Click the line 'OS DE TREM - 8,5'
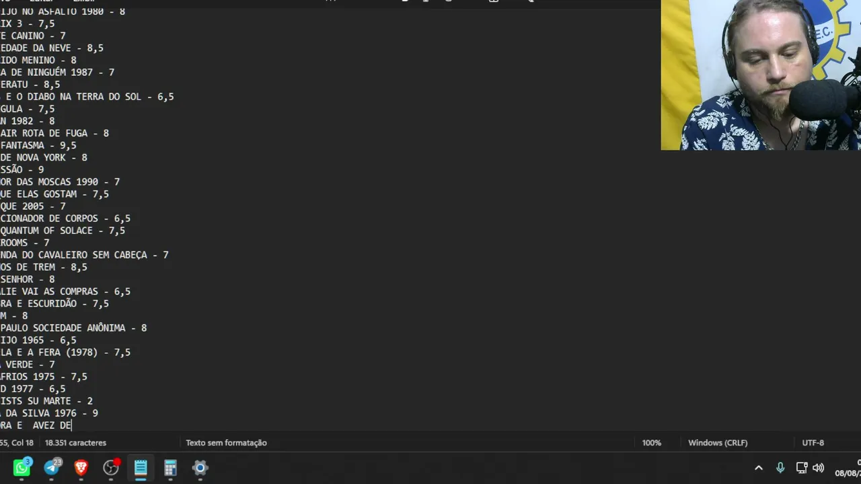The width and height of the screenshot is (861, 484). 44,268
